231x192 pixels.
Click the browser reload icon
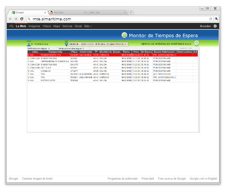22,19
